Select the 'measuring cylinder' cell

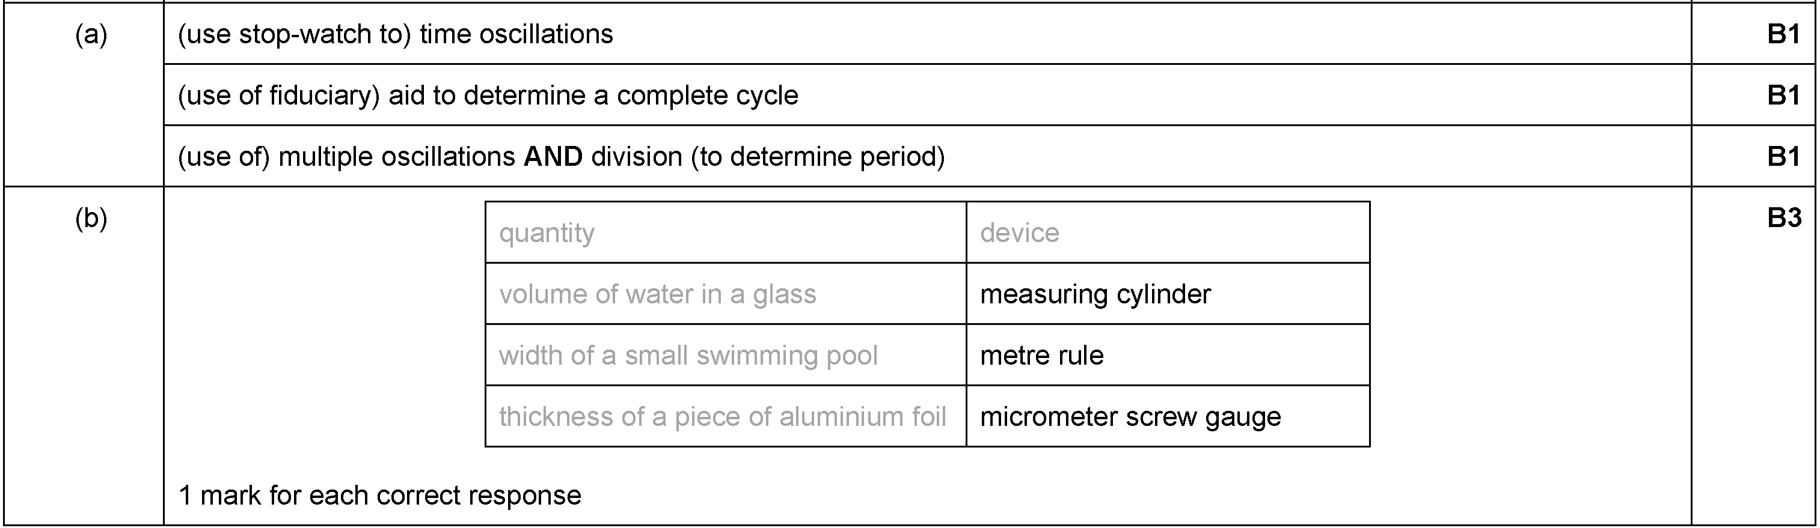1168,294
